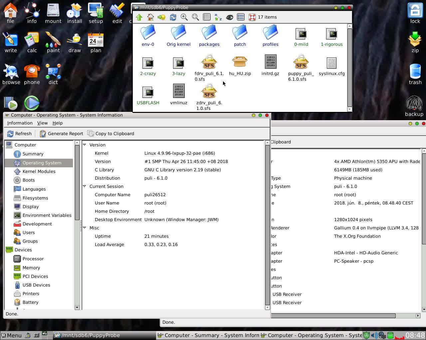This screenshot has width=426, height=340.
Task: Open the Information menu
Action: click(x=20, y=123)
